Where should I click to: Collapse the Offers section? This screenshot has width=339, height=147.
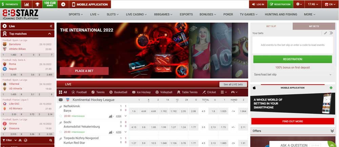coord(332,131)
